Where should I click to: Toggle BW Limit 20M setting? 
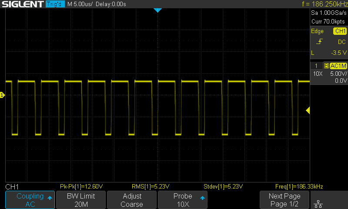pos(81,200)
